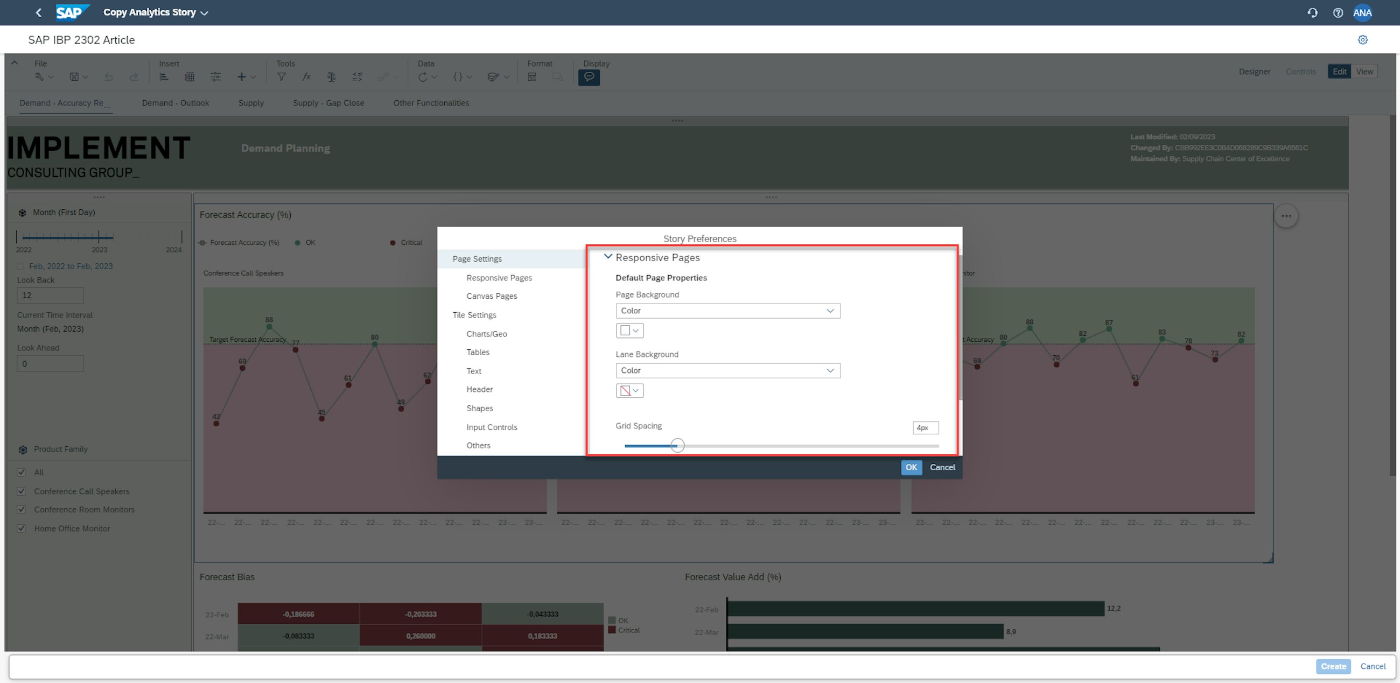Click the back arrow in SAP header
The image size is (1400, 683).
(x=38, y=12)
